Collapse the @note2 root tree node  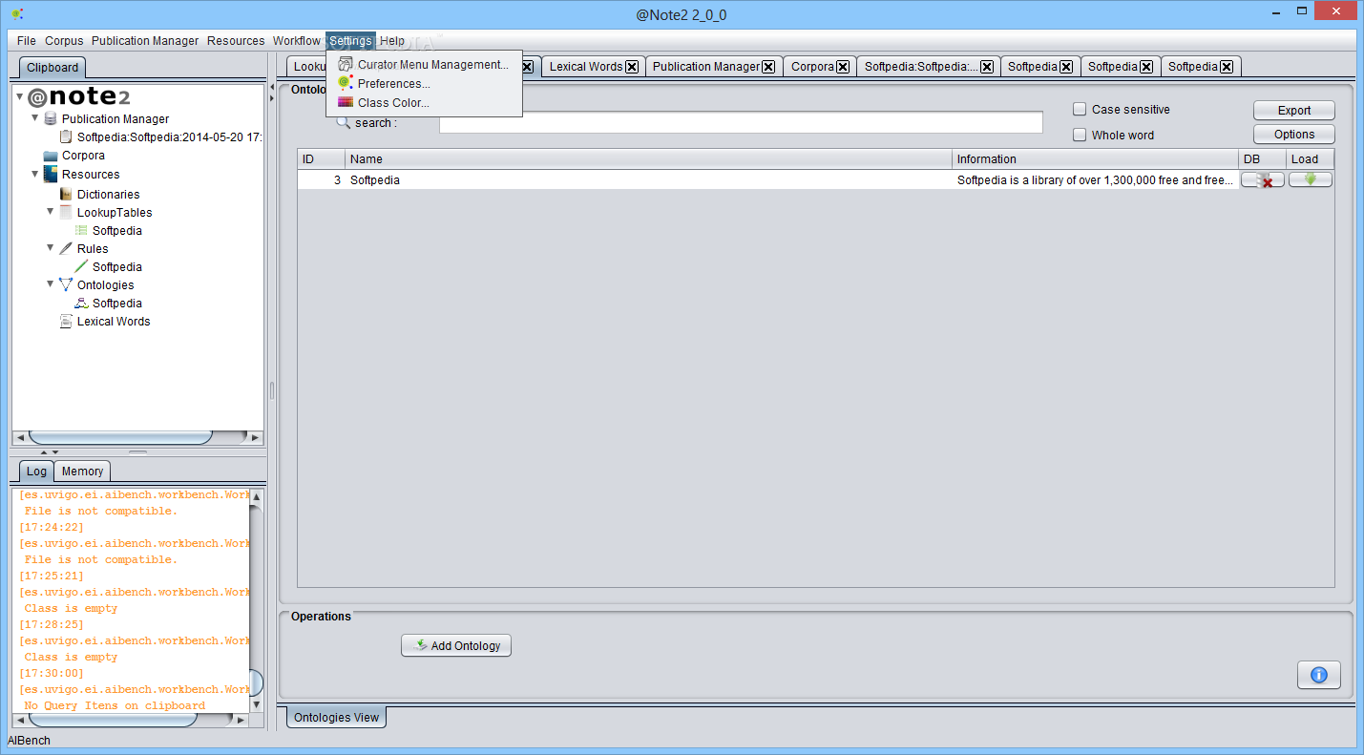[x=20, y=96]
